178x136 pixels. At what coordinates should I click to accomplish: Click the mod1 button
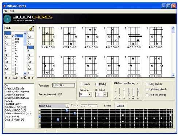coord(15,78)
